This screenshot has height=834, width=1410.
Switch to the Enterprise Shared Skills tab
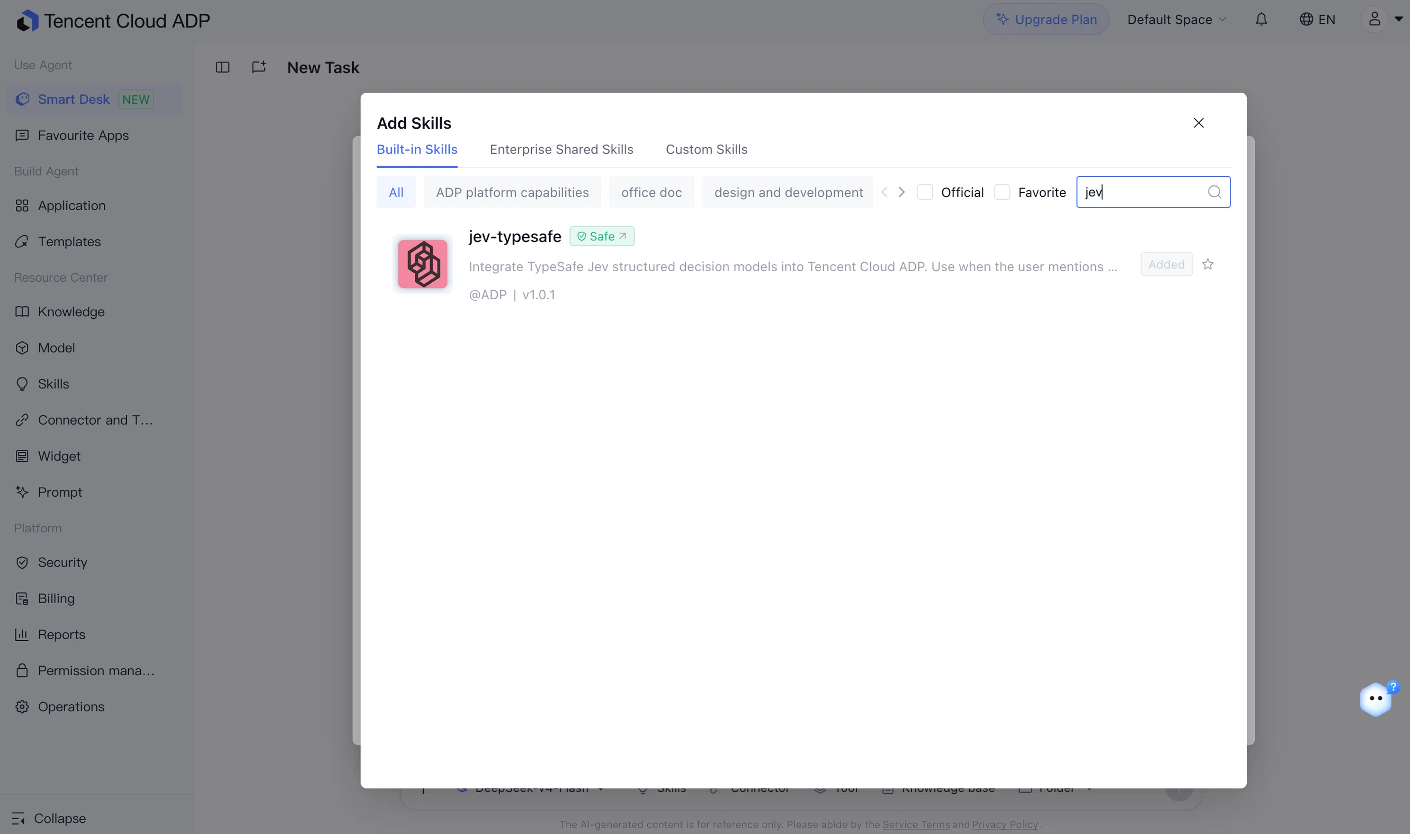click(x=561, y=149)
